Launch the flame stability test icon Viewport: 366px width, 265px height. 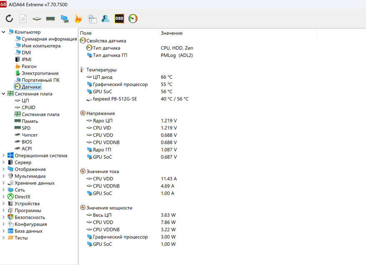78,19
